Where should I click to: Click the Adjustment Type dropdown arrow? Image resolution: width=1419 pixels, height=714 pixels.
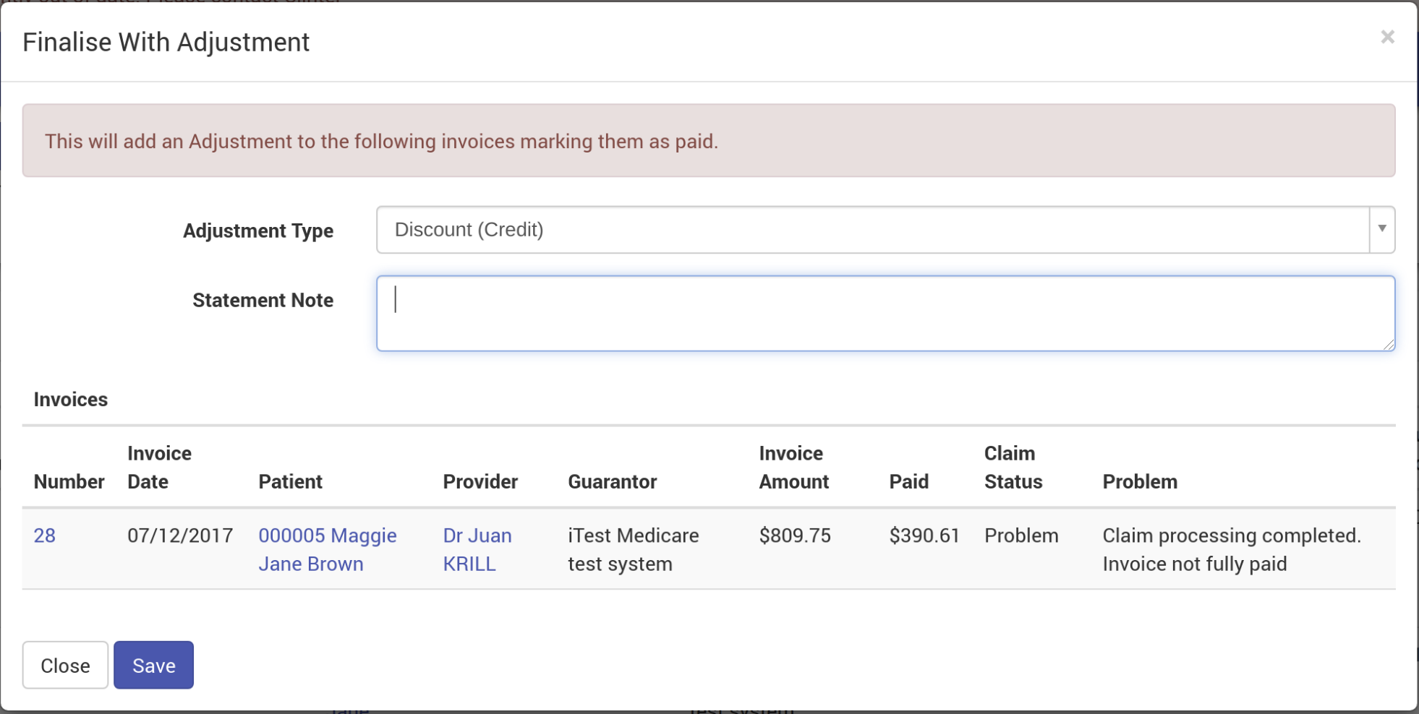pos(1381,230)
